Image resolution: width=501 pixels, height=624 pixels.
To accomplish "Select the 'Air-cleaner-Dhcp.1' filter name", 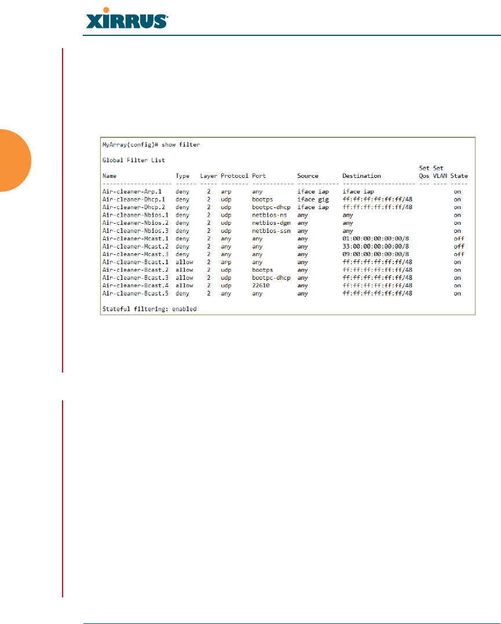I will coord(134,199).
